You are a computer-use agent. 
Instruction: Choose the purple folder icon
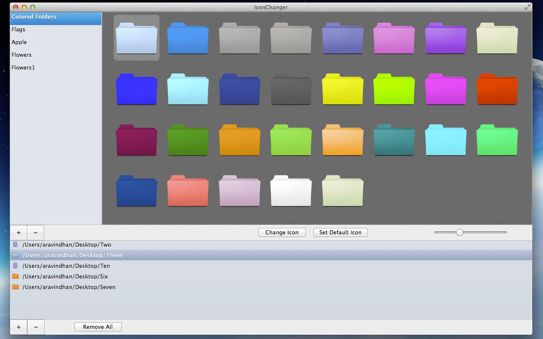point(445,39)
